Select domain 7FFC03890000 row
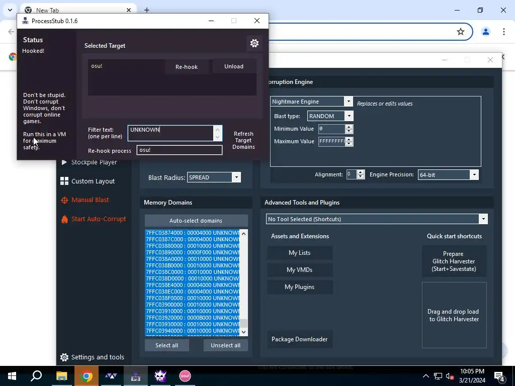The width and height of the screenshot is (515, 386). coord(193,252)
